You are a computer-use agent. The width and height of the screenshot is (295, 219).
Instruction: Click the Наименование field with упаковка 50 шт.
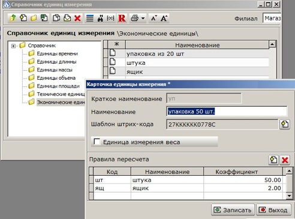227,112
